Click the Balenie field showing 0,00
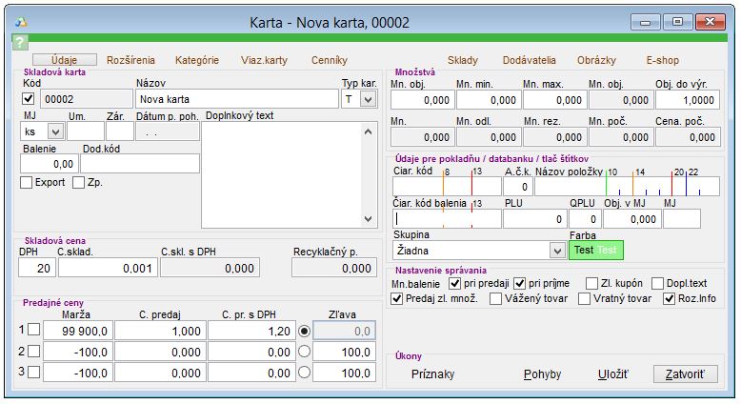This screenshot has height=404, width=741. point(50,164)
